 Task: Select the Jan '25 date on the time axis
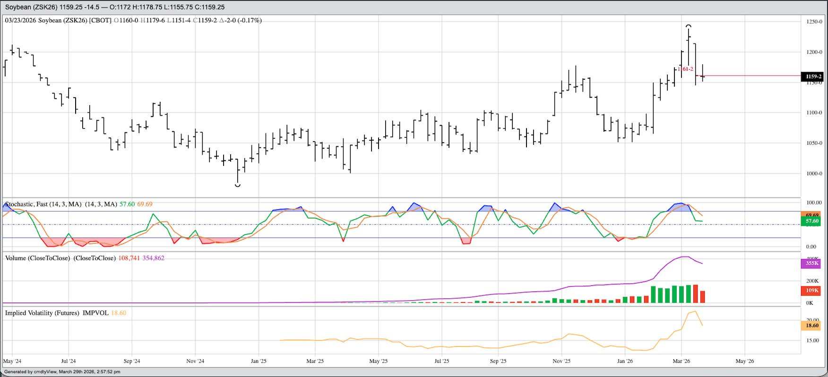(x=259, y=361)
